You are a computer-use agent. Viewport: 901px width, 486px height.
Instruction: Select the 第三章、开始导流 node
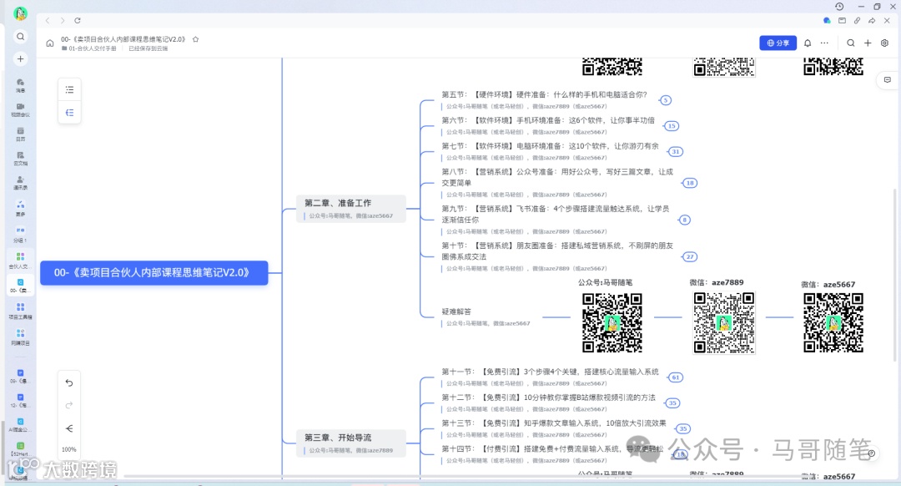[351, 443]
